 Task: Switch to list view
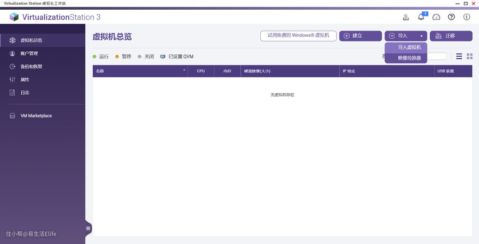[459, 57]
